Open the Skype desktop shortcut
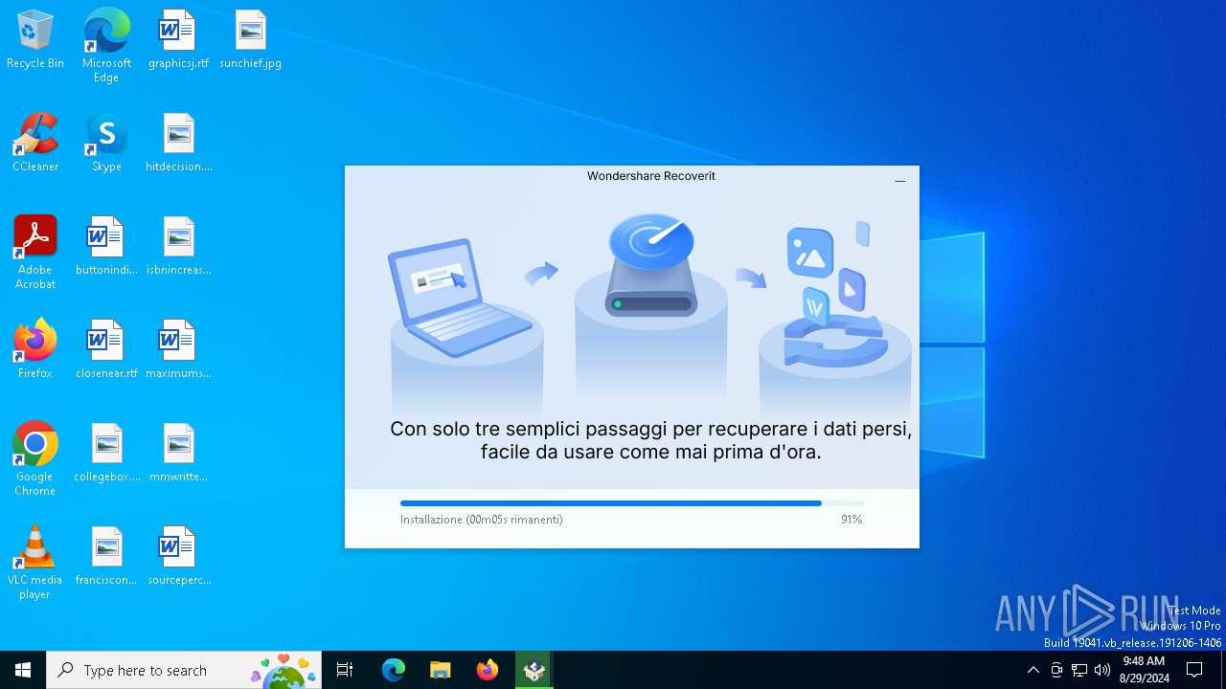 pyautogui.click(x=106, y=144)
